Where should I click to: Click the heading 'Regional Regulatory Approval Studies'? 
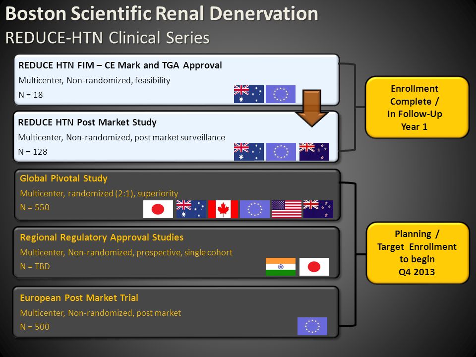pyautogui.click(x=102, y=237)
